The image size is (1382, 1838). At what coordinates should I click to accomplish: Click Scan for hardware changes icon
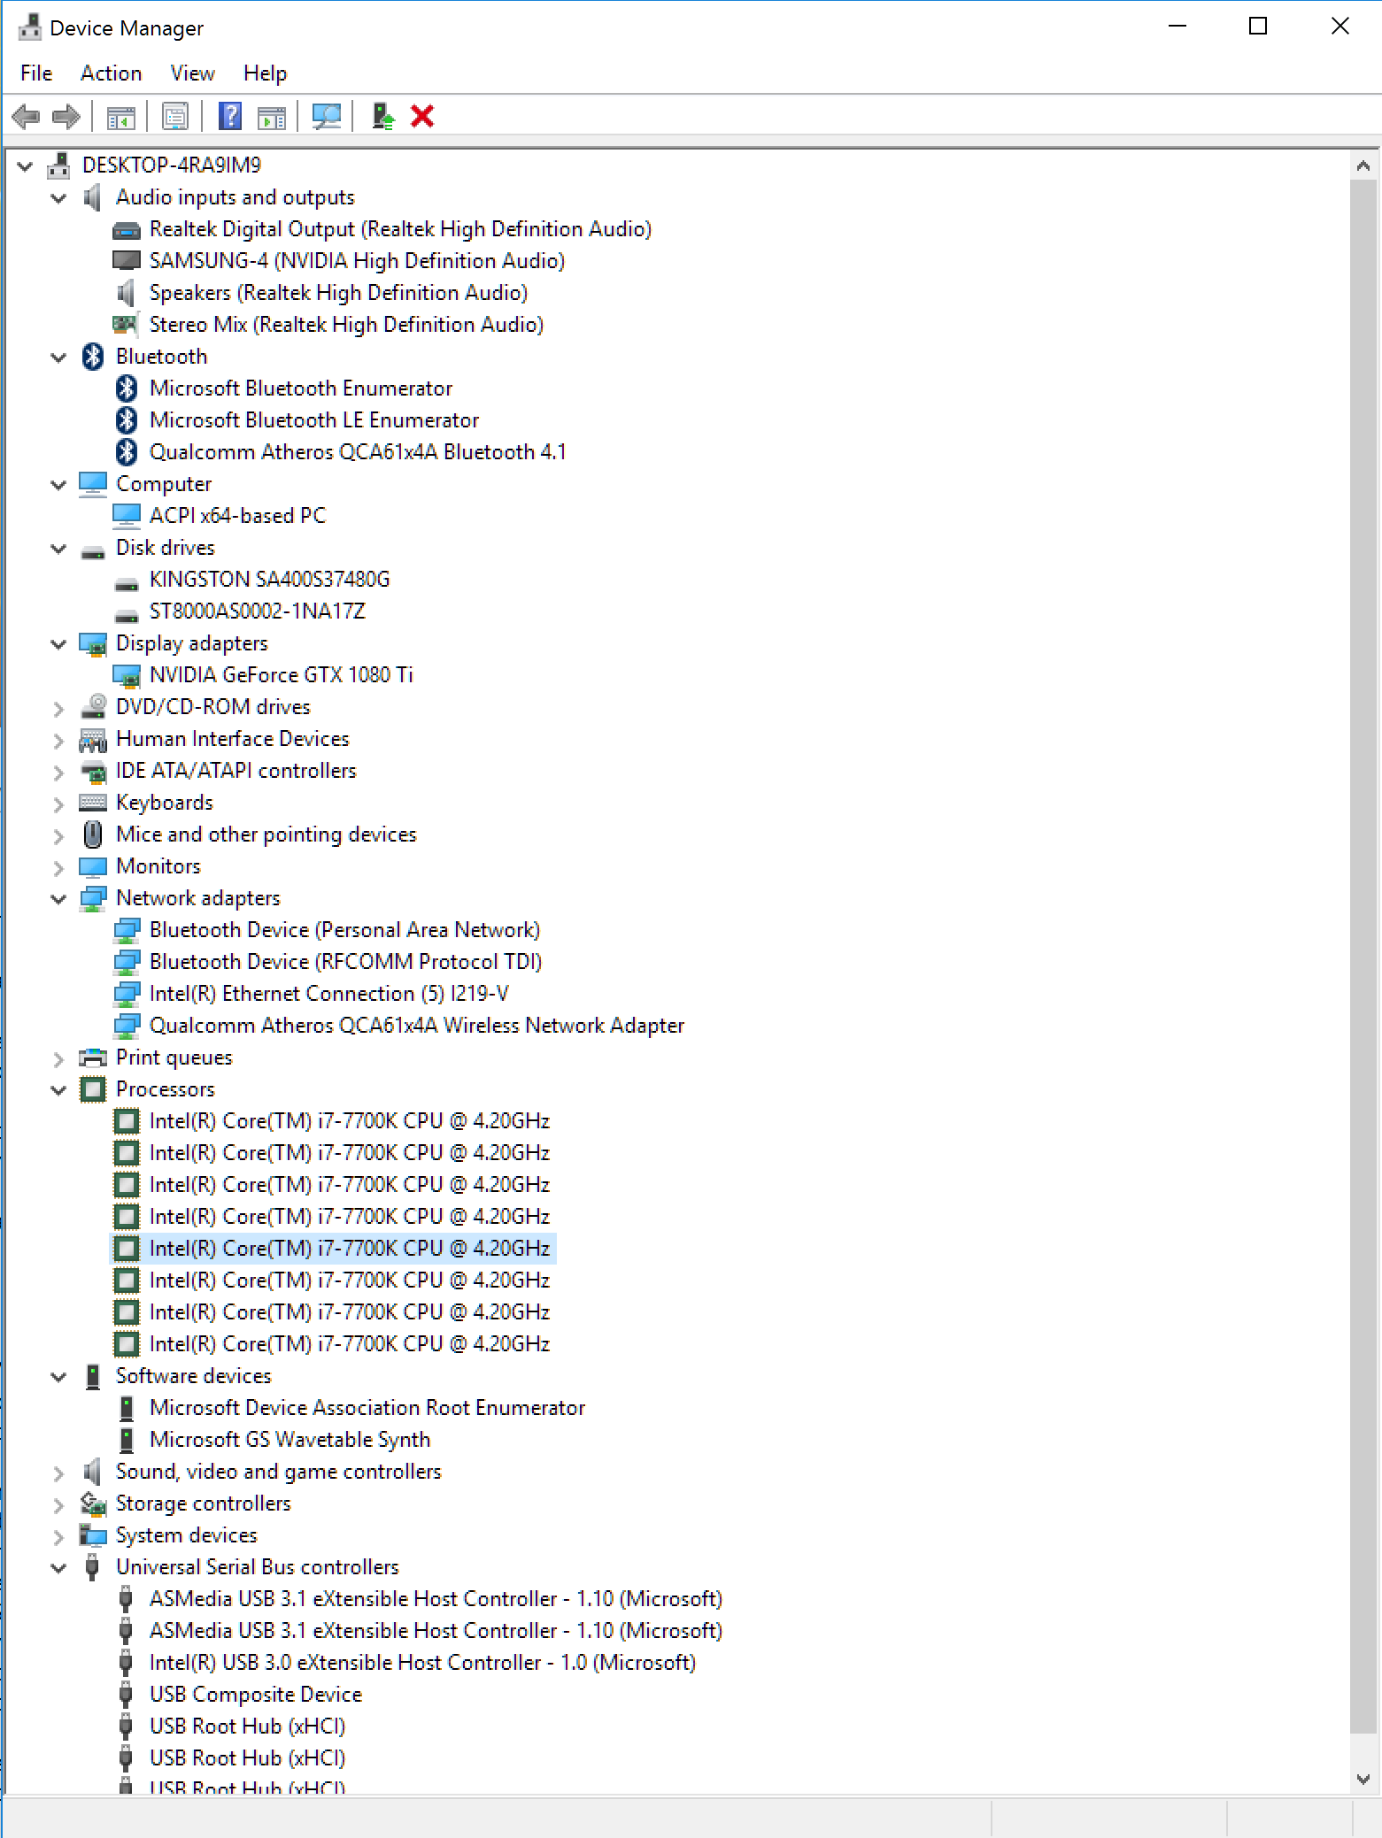327,116
